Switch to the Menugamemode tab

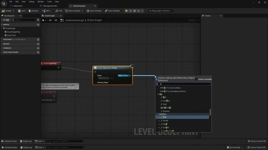click(50, 6)
